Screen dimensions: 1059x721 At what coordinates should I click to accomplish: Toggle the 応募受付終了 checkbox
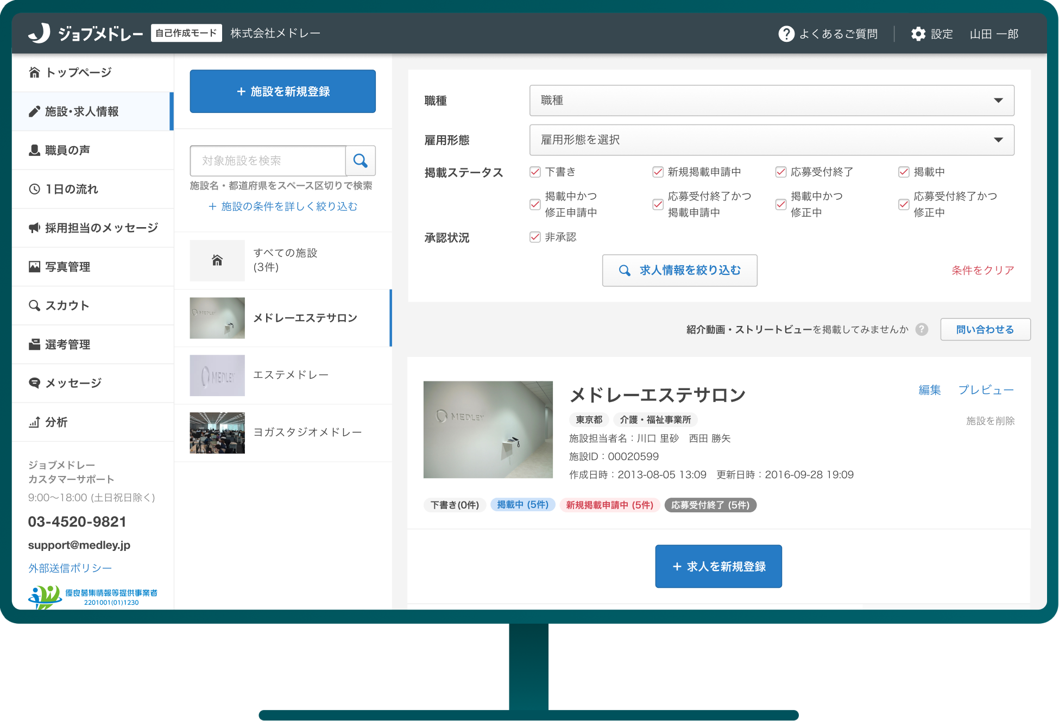point(781,172)
